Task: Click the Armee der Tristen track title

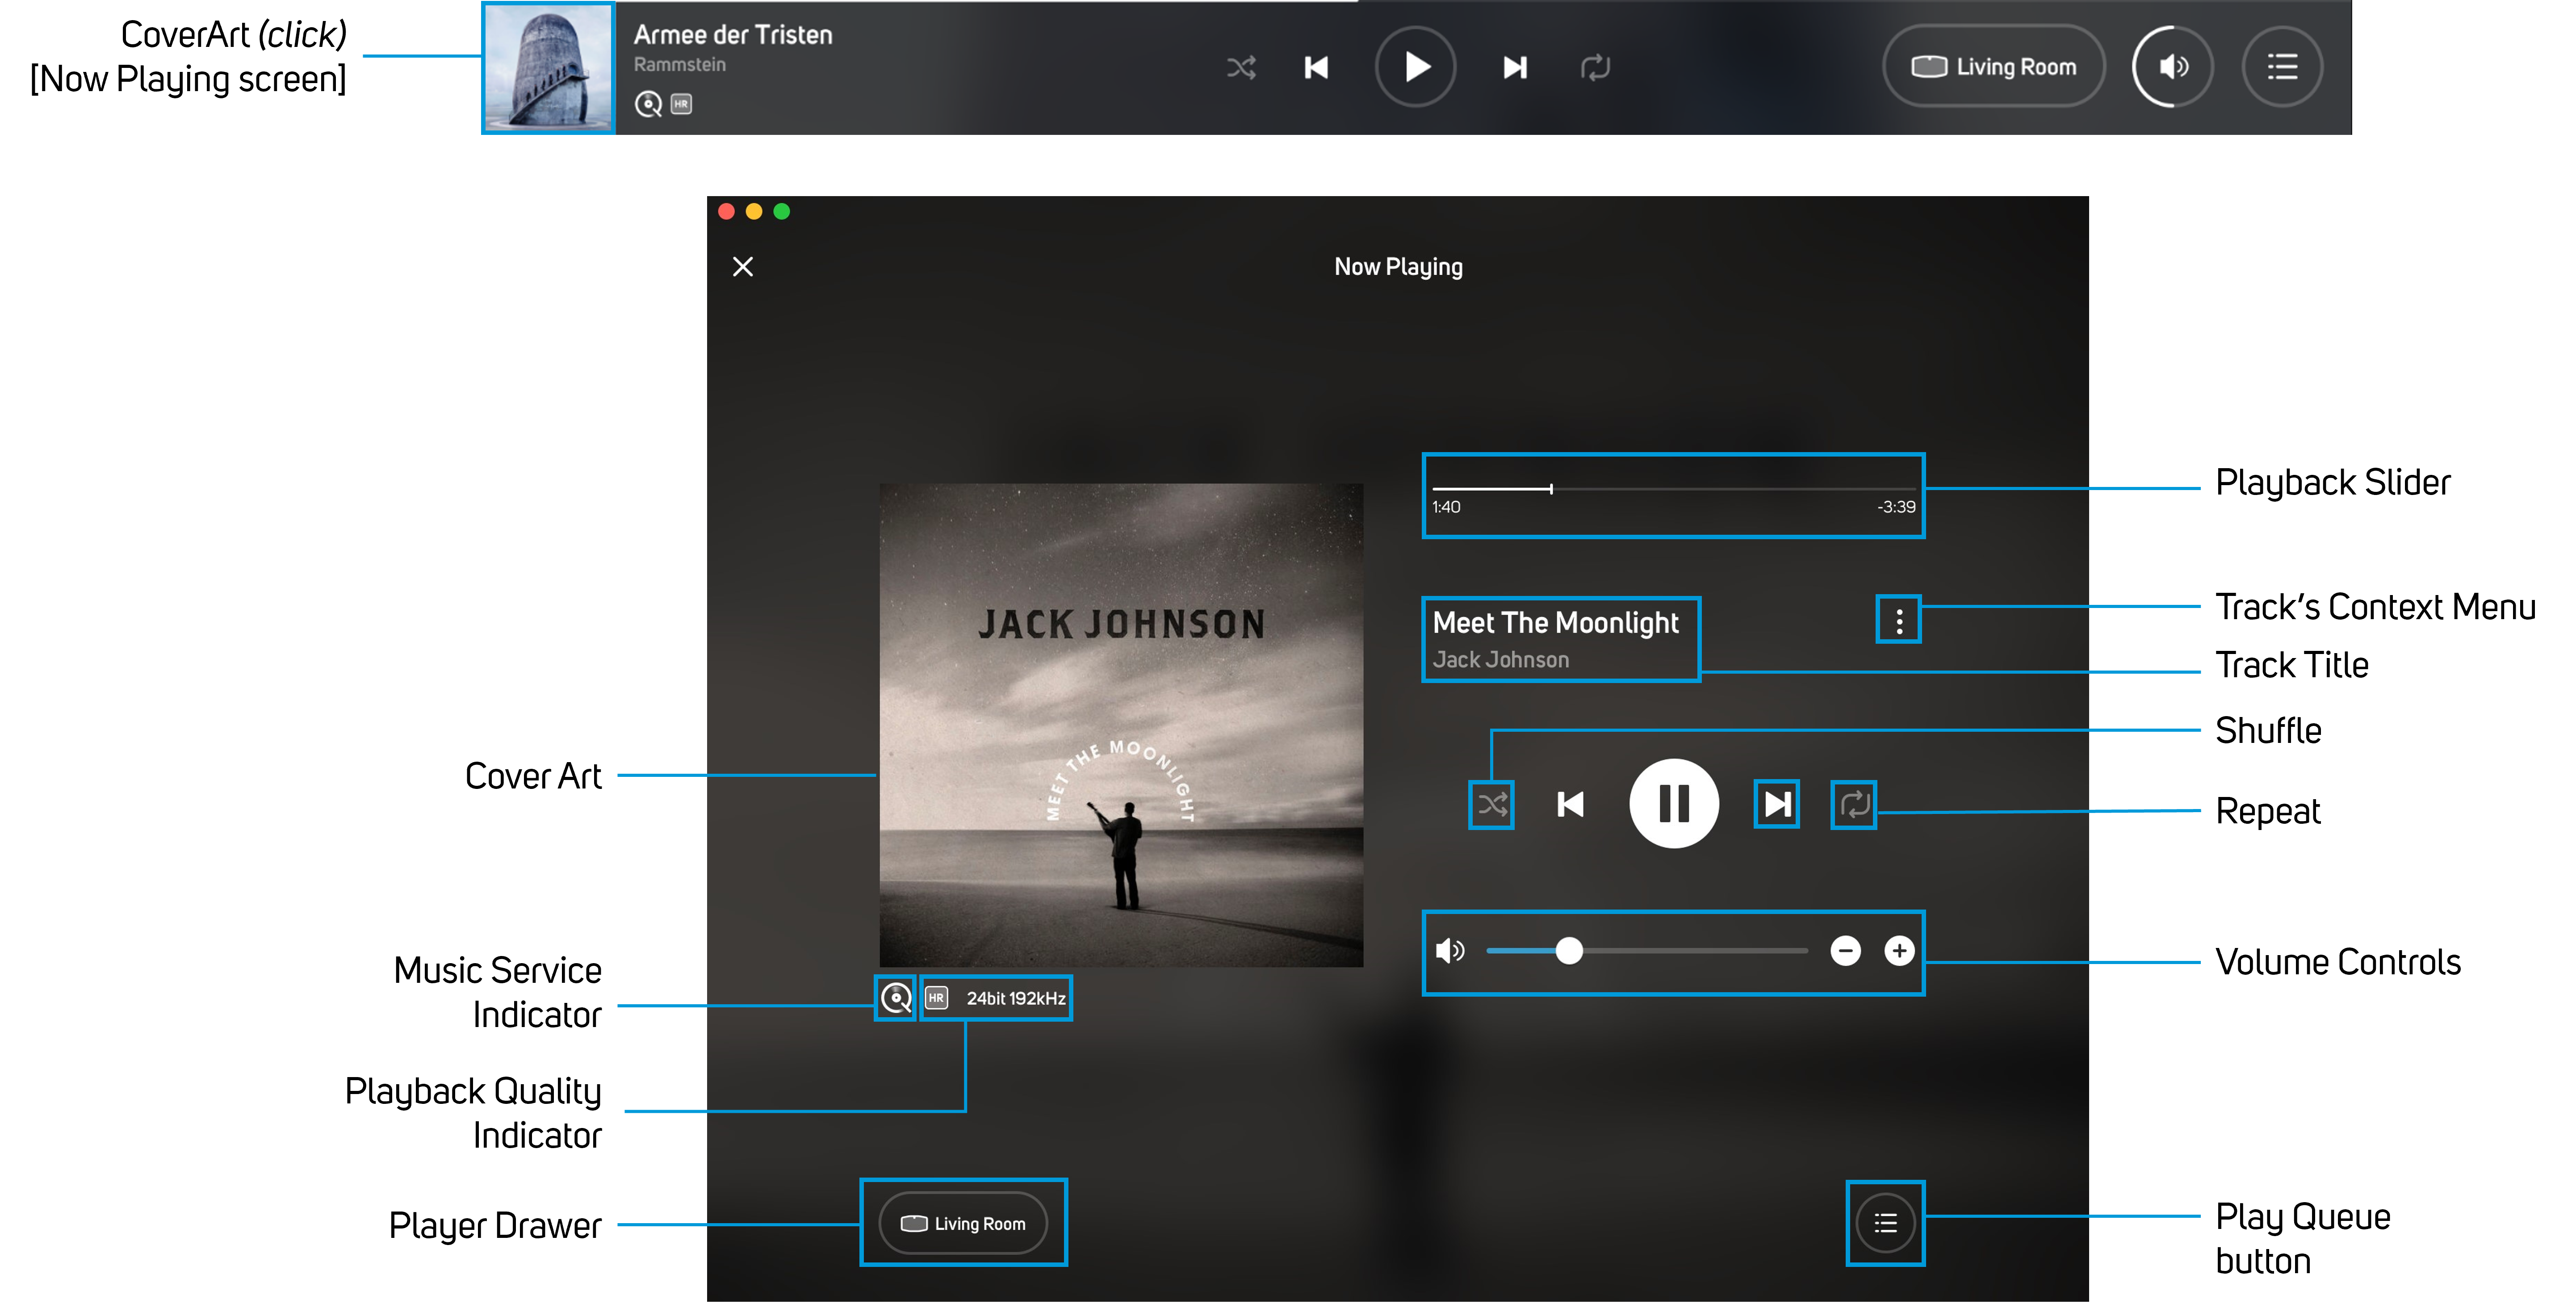Action: point(733,35)
